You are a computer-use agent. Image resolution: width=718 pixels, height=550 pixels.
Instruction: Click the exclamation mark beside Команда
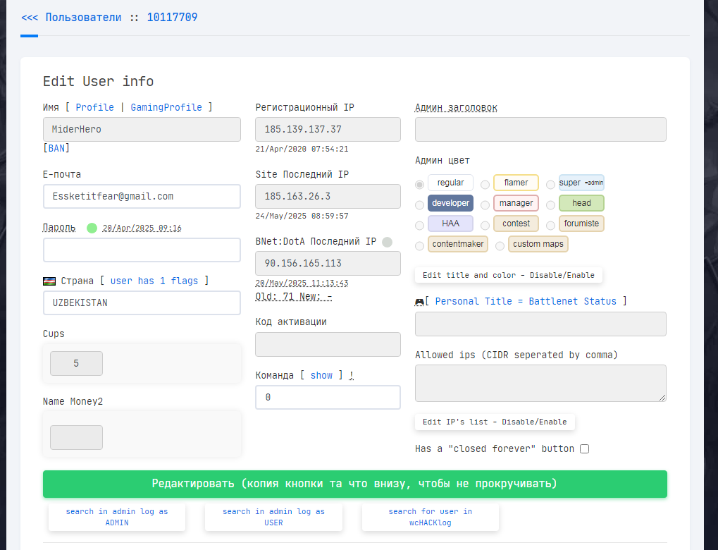[351, 375]
